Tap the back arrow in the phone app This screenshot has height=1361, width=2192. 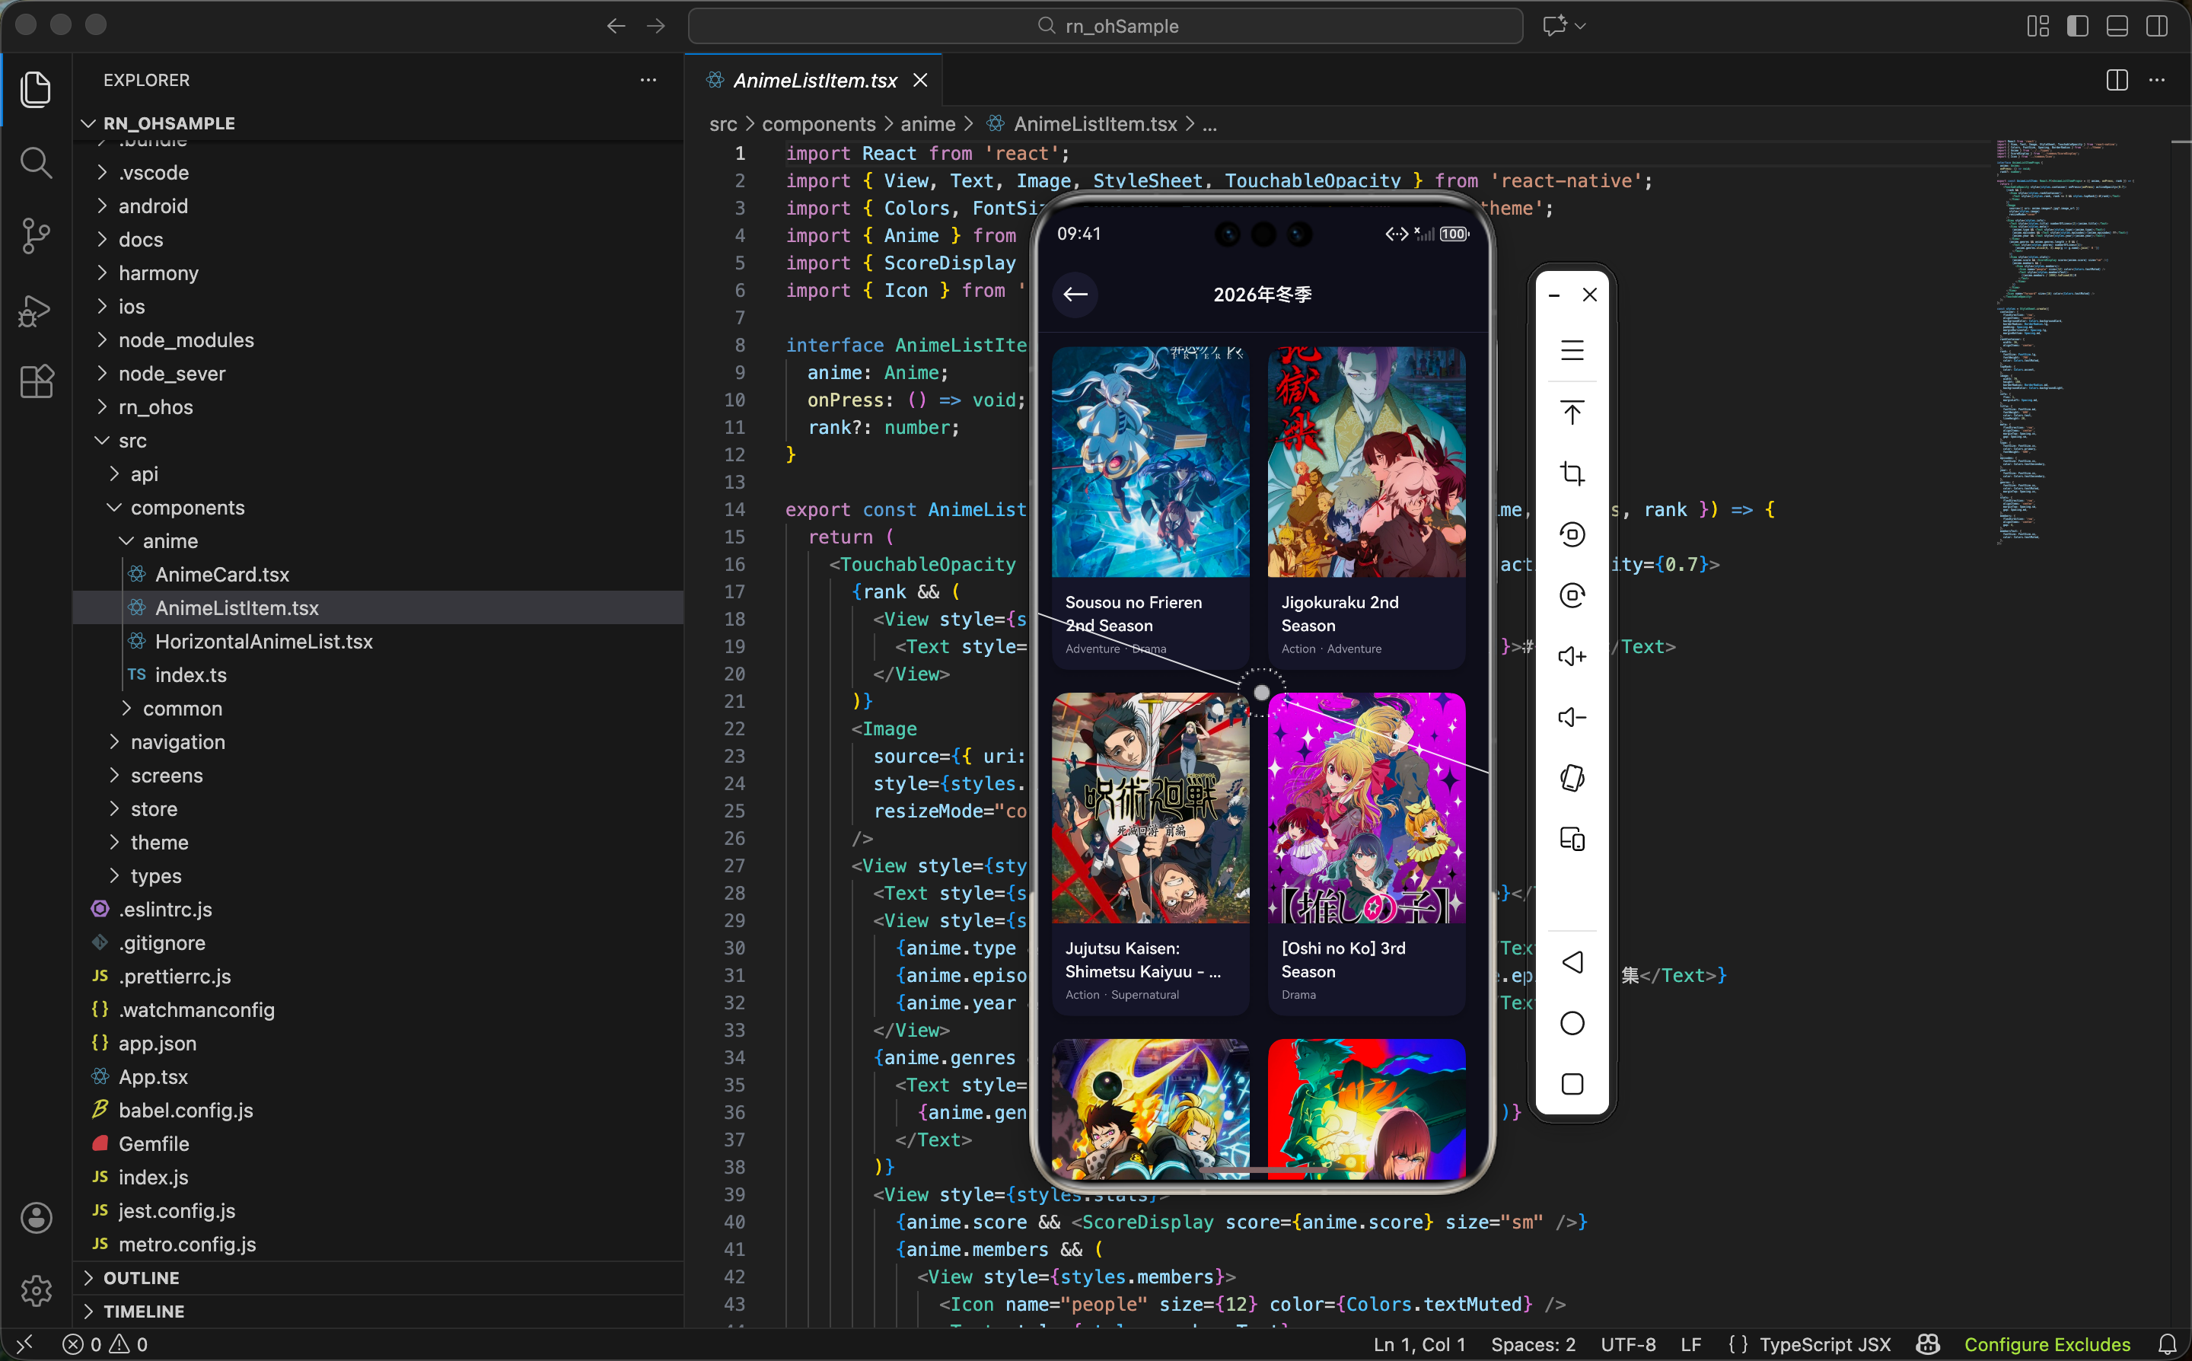click(x=1075, y=295)
